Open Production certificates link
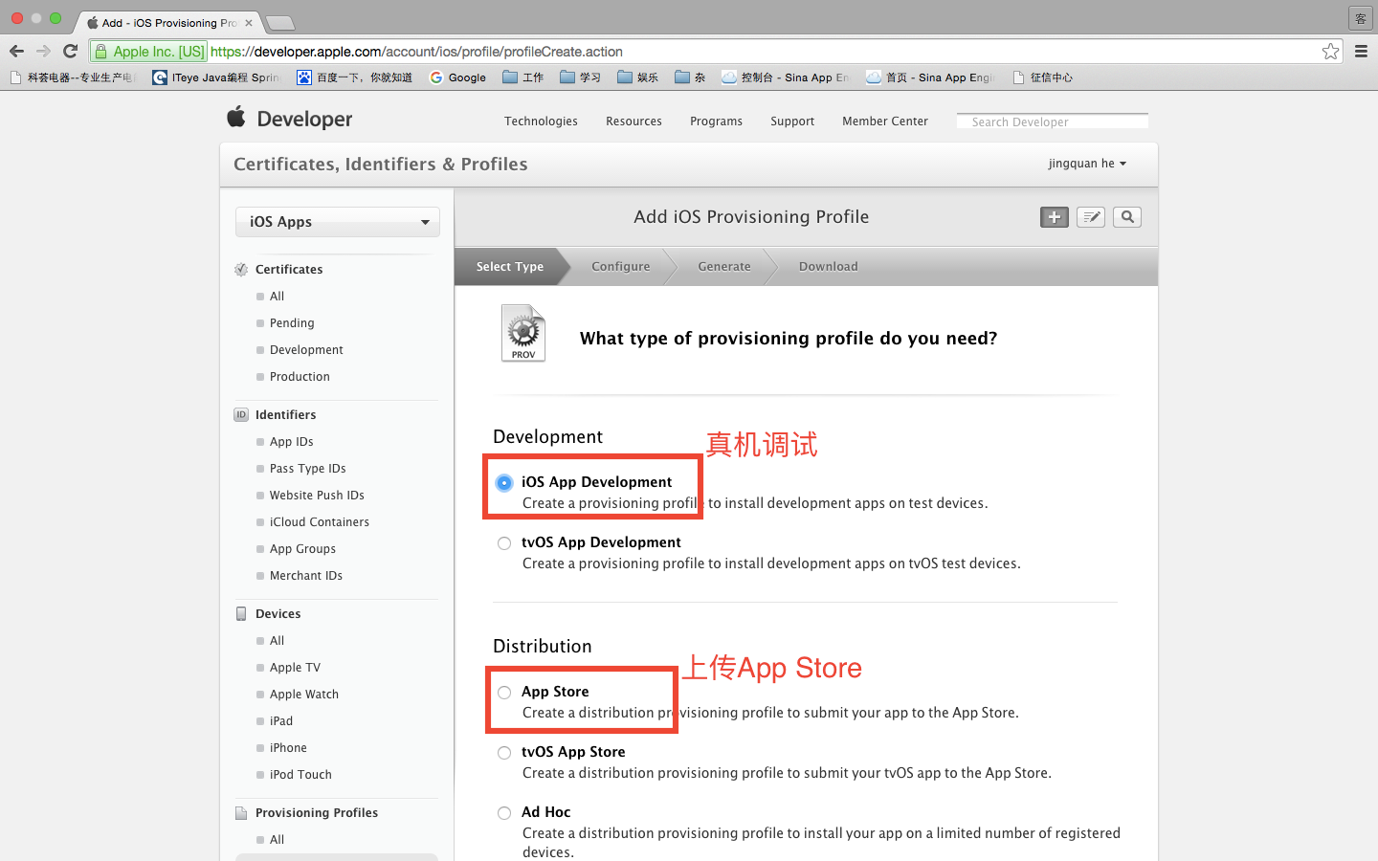1378x861 pixels. click(300, 377)
